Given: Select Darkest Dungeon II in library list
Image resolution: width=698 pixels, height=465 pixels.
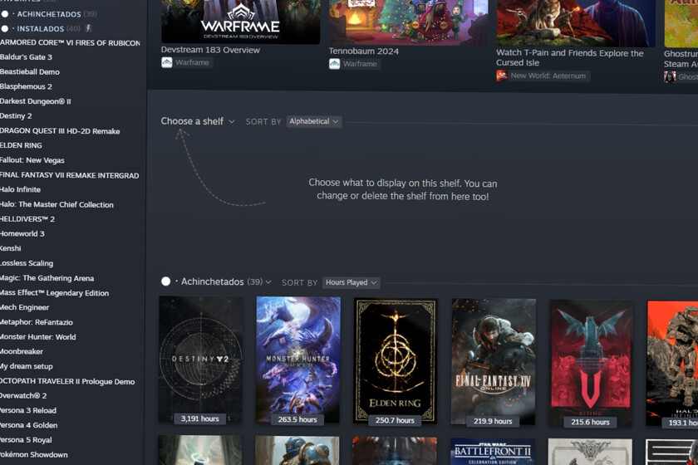Looking at the screenshot, I should point(35,101).
